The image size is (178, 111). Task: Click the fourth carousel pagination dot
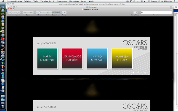[x=140, y=72]
